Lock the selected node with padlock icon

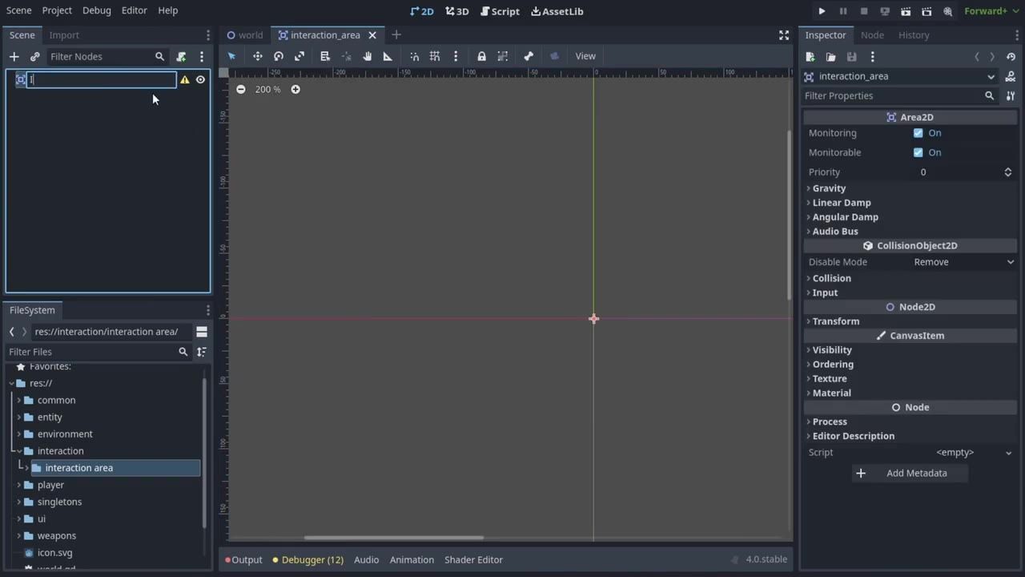(x=481, y=56)
